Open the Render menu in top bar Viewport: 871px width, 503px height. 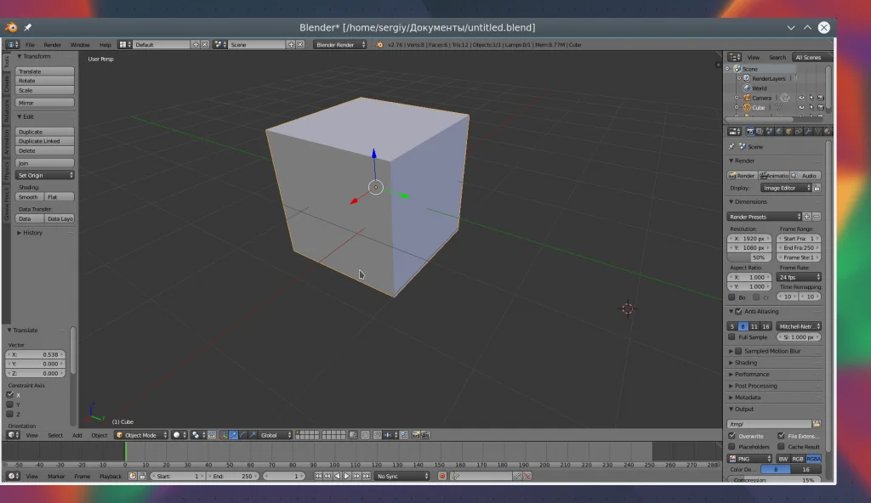[53, 44]
